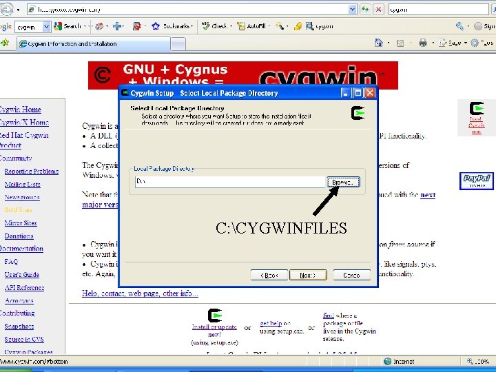Click the RSS feeds icon

pyautogui.click(x=400, y=43)
